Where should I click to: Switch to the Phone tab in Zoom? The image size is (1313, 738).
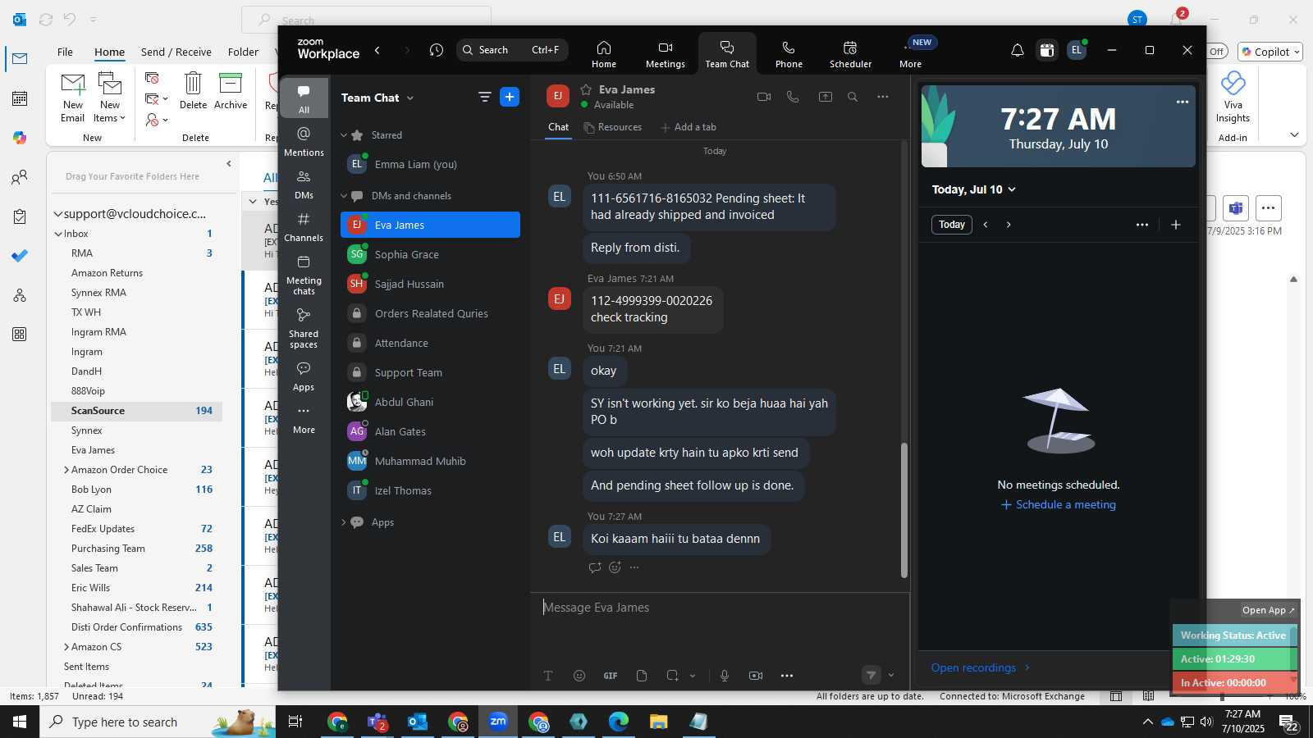click(x=789, y=54)
